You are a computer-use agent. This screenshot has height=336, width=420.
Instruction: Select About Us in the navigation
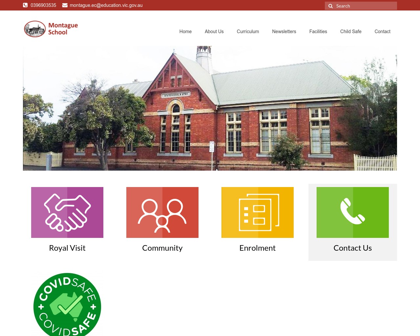[214, 31]
